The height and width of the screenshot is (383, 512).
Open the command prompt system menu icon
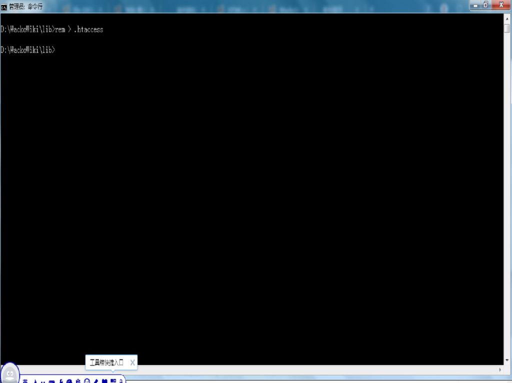click(4, 7)
